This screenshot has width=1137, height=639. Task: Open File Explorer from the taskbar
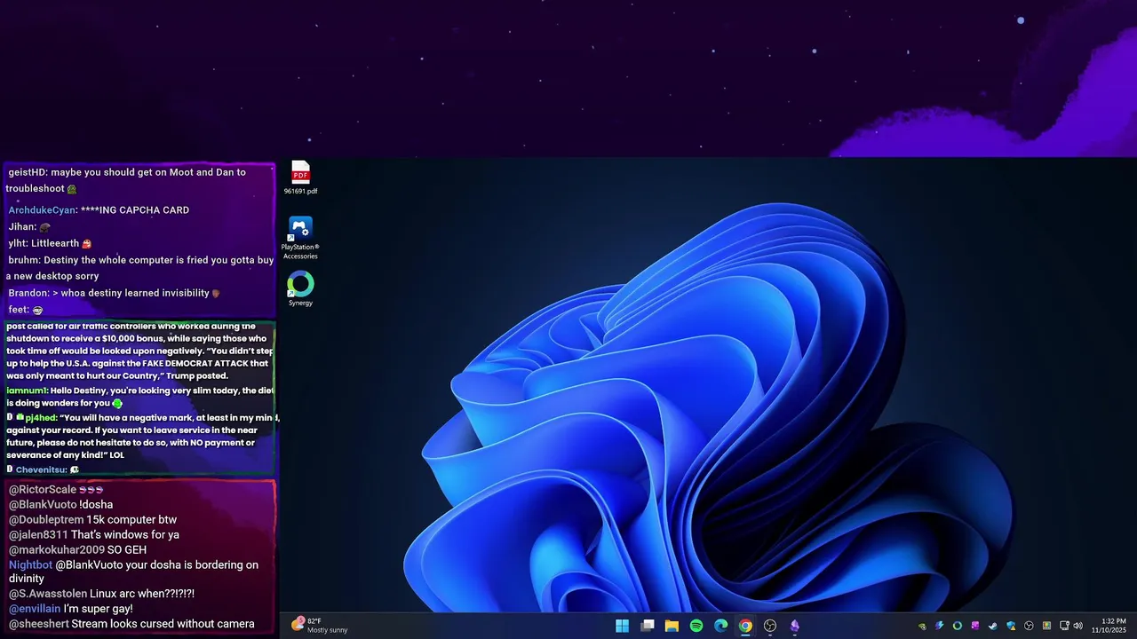672,626
